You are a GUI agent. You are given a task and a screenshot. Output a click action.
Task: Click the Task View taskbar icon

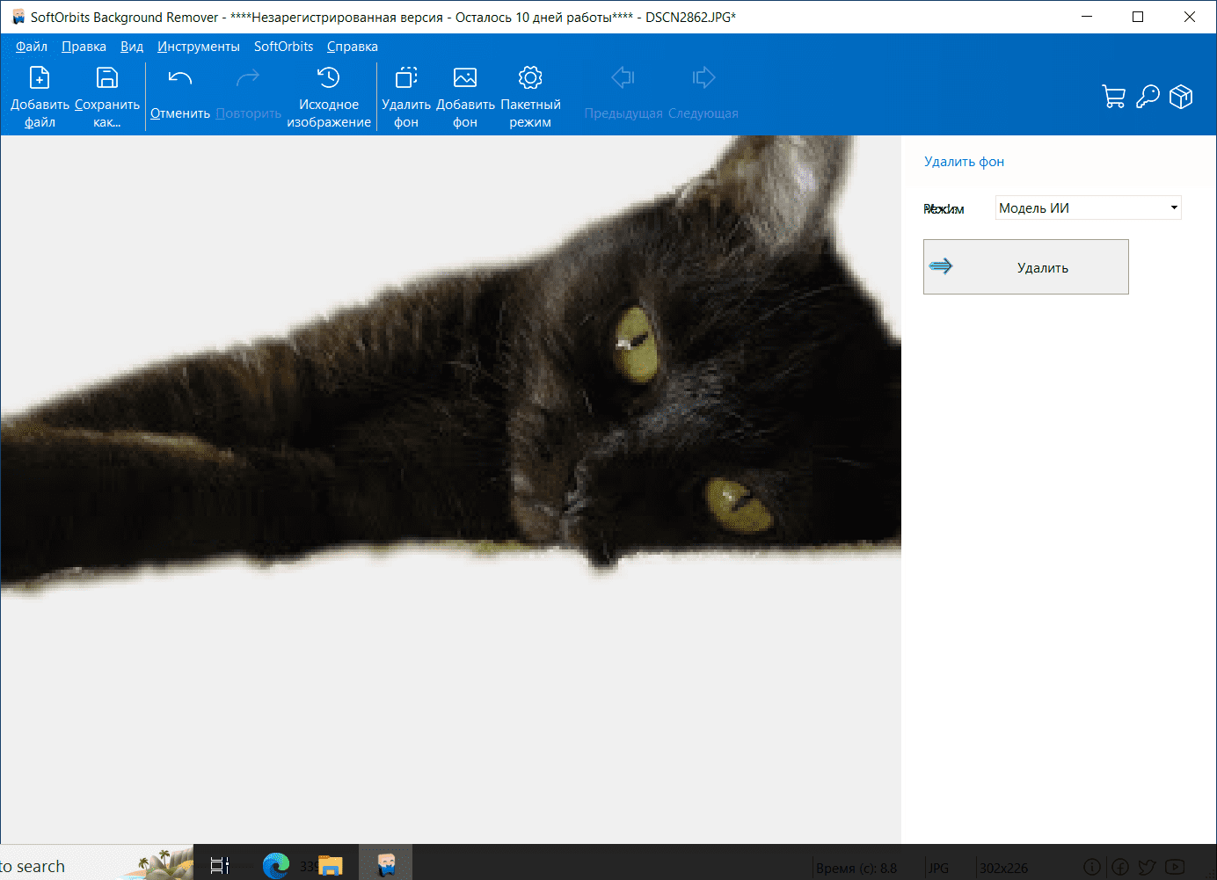pos(220,865)
